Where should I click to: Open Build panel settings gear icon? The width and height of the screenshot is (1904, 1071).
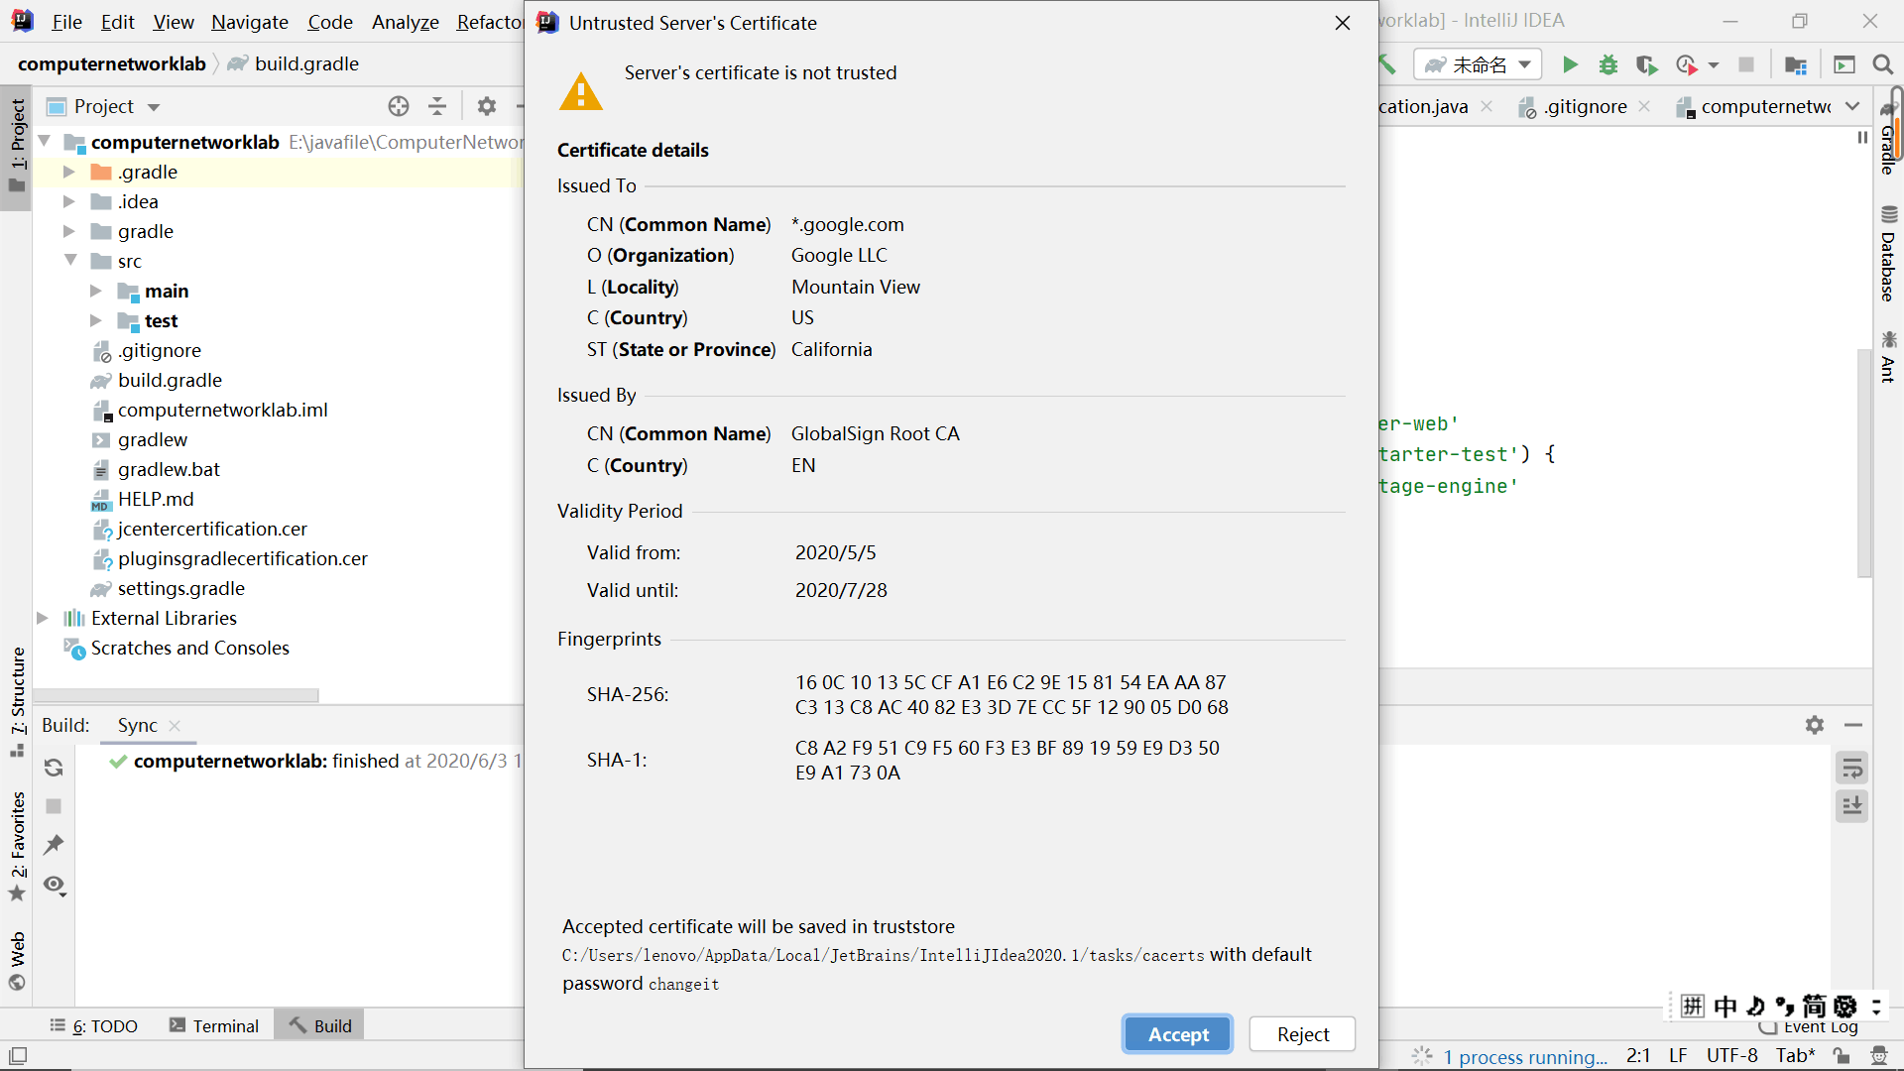(1815, 725)
